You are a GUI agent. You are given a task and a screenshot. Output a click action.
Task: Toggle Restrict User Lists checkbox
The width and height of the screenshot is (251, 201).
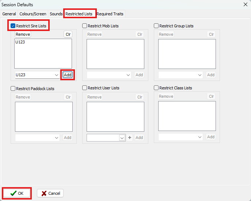(x=85, y=88)
